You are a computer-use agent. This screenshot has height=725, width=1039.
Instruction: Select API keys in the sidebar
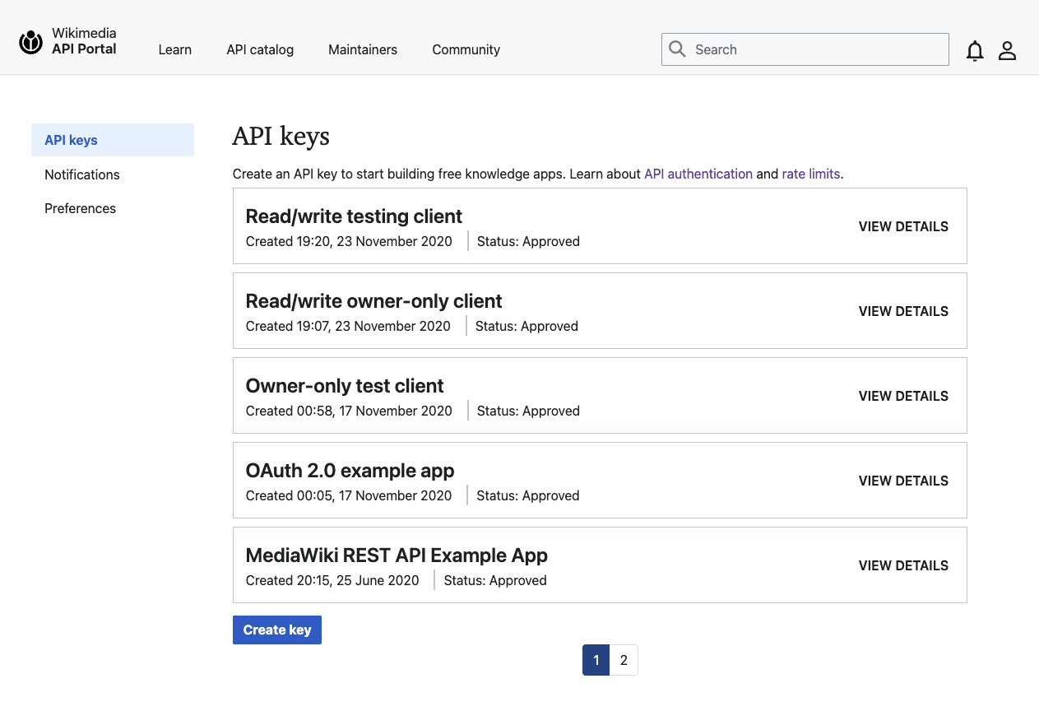click(113, 140)
